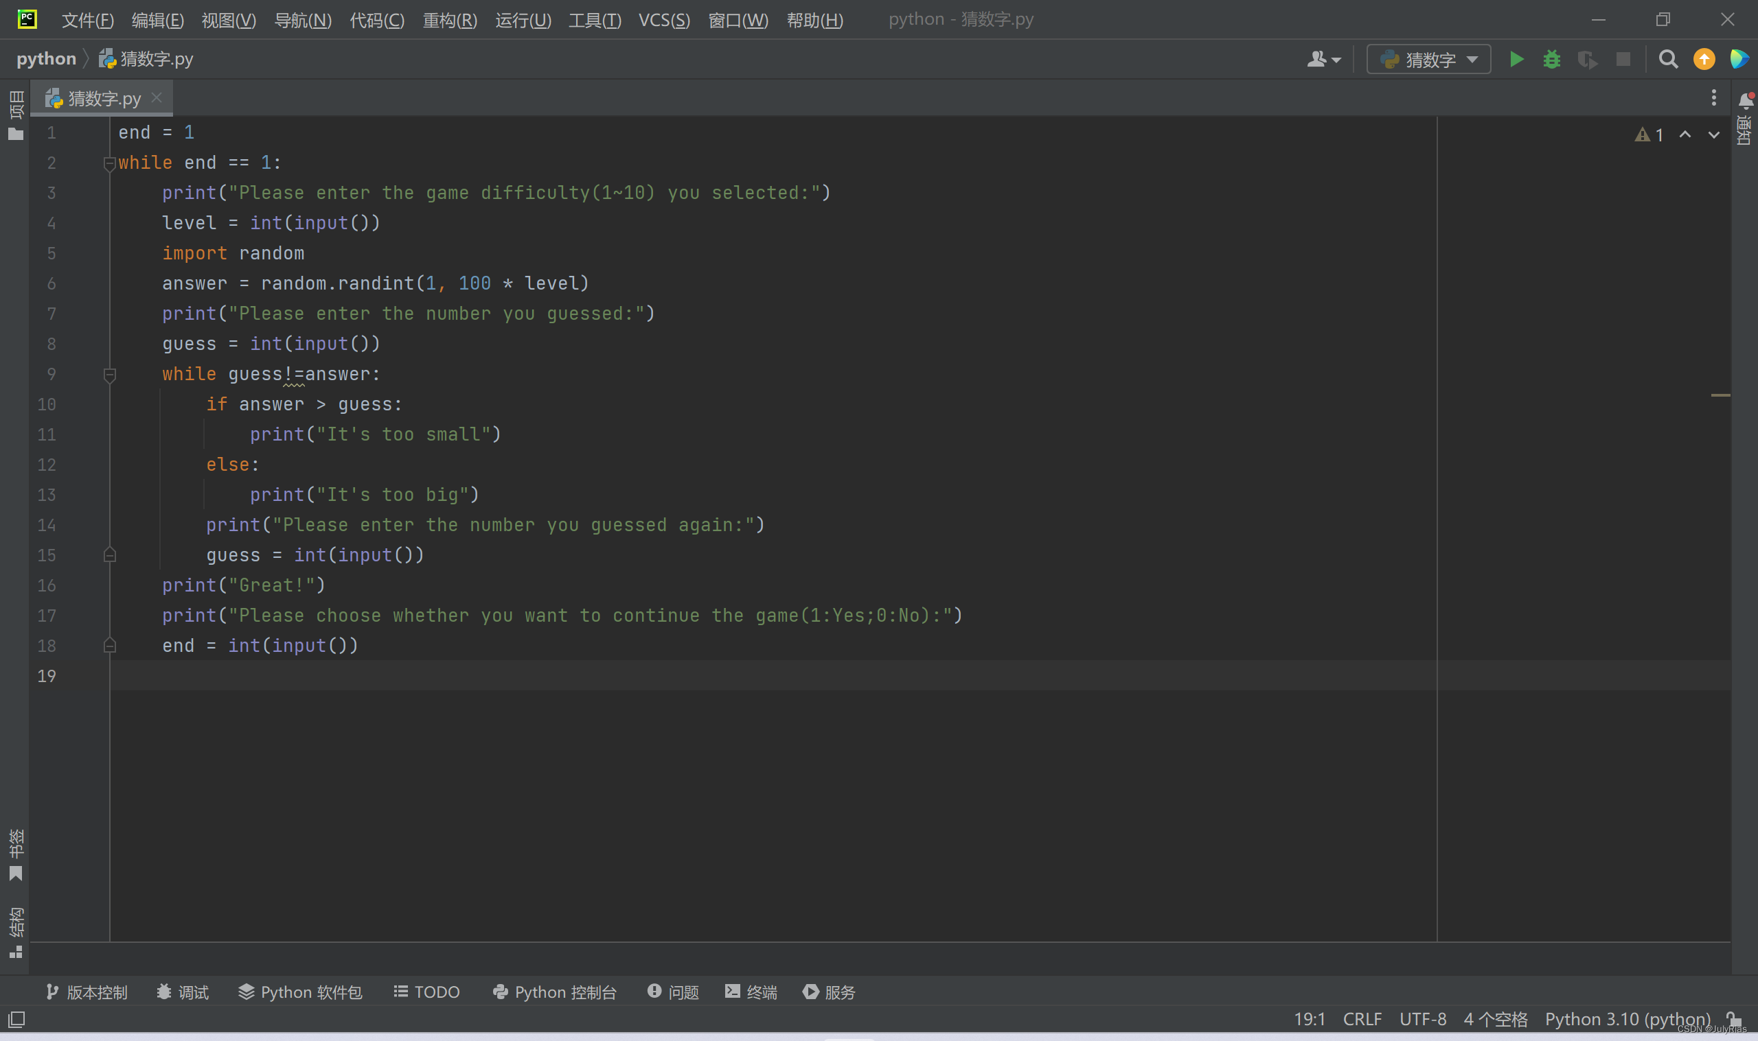
Task: Open the Python 控制台 tool window tab
Action: pos(554,992)
